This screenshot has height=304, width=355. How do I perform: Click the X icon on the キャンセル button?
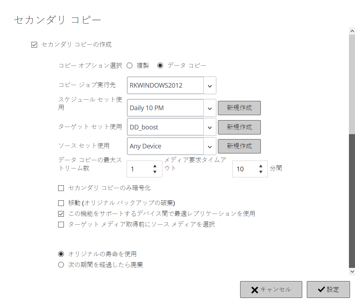(254, 290)
